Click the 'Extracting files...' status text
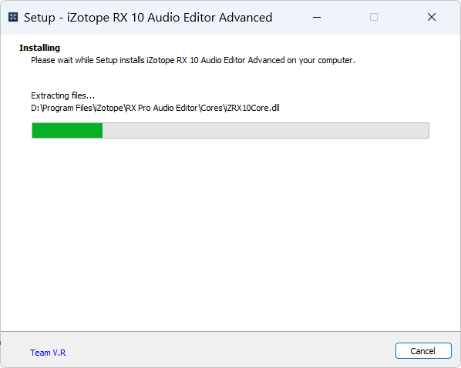 click(63, 95)
